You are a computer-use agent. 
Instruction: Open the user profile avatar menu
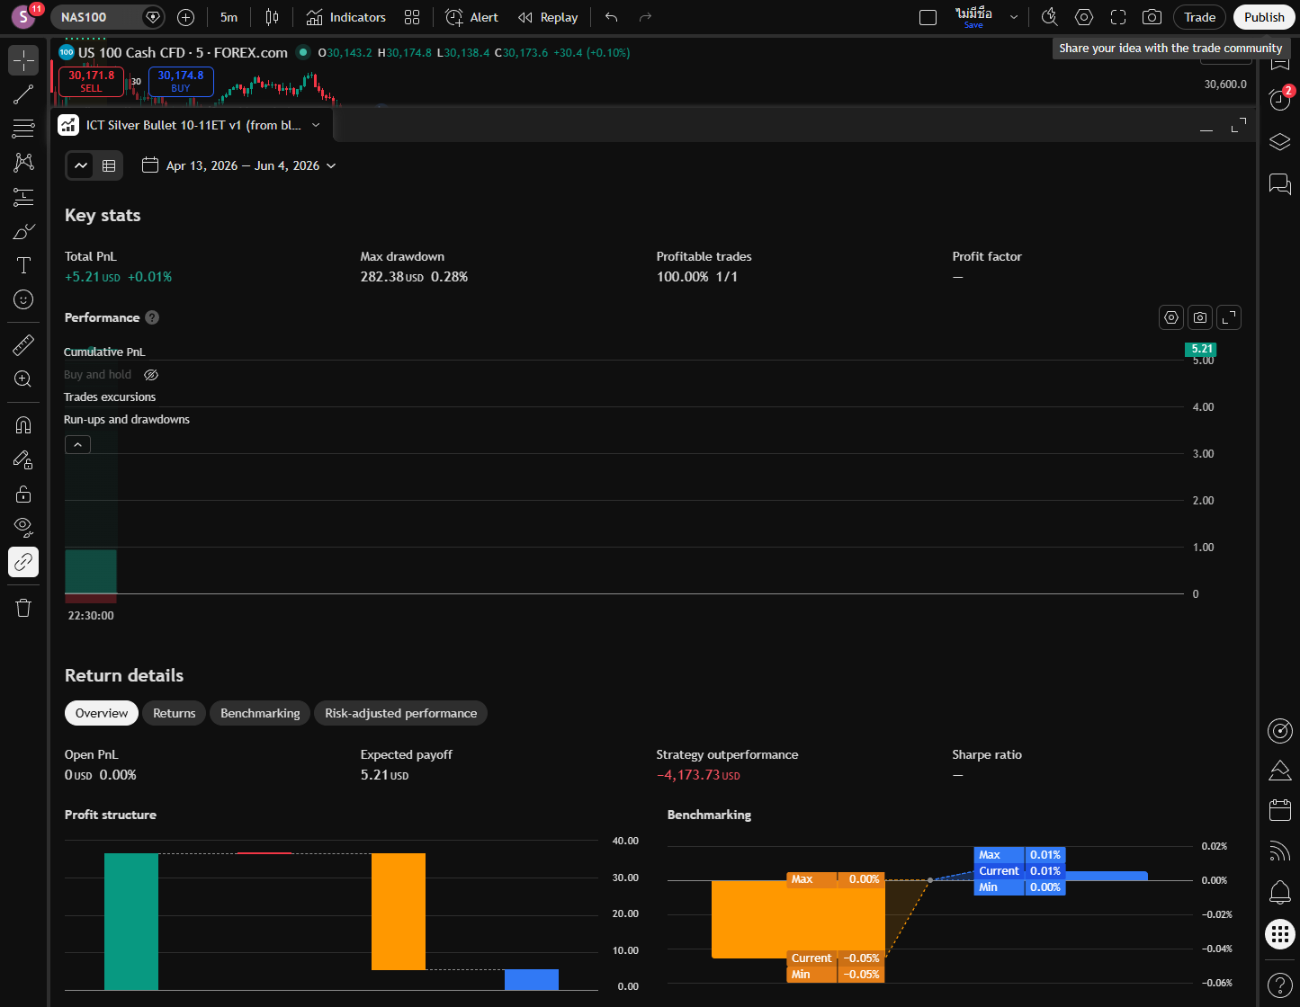pos(23,16)
